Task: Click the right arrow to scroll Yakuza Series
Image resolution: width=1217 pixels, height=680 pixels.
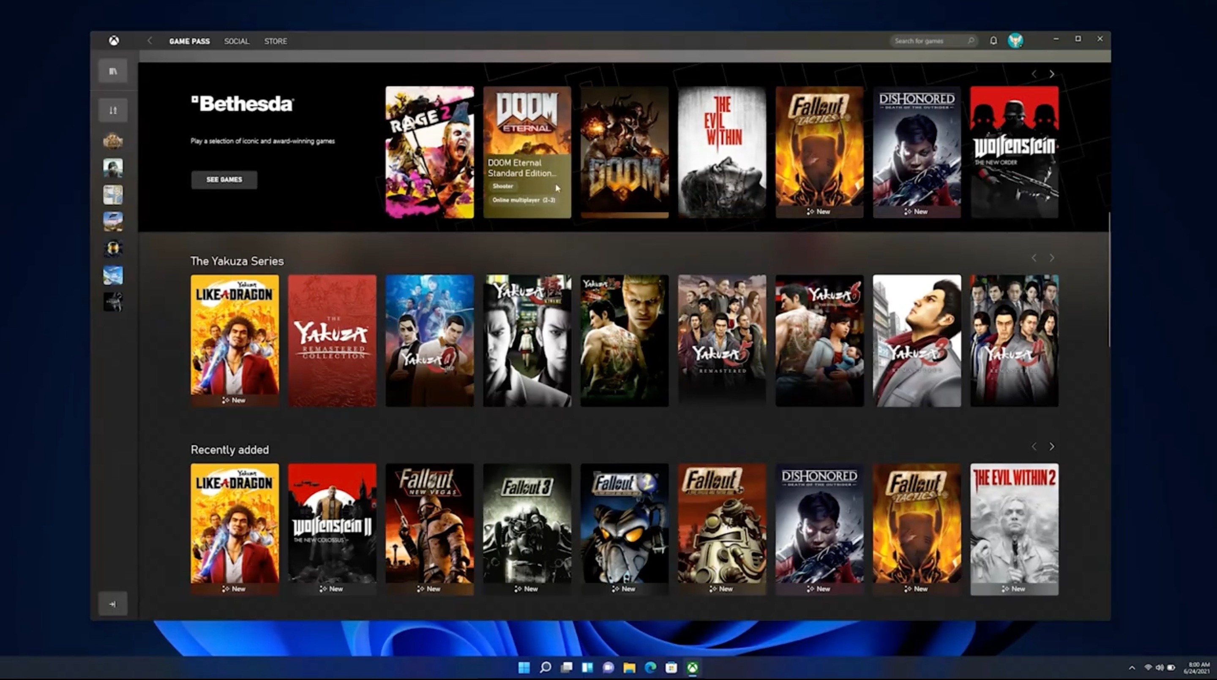Action: [x=1051, y=257]
